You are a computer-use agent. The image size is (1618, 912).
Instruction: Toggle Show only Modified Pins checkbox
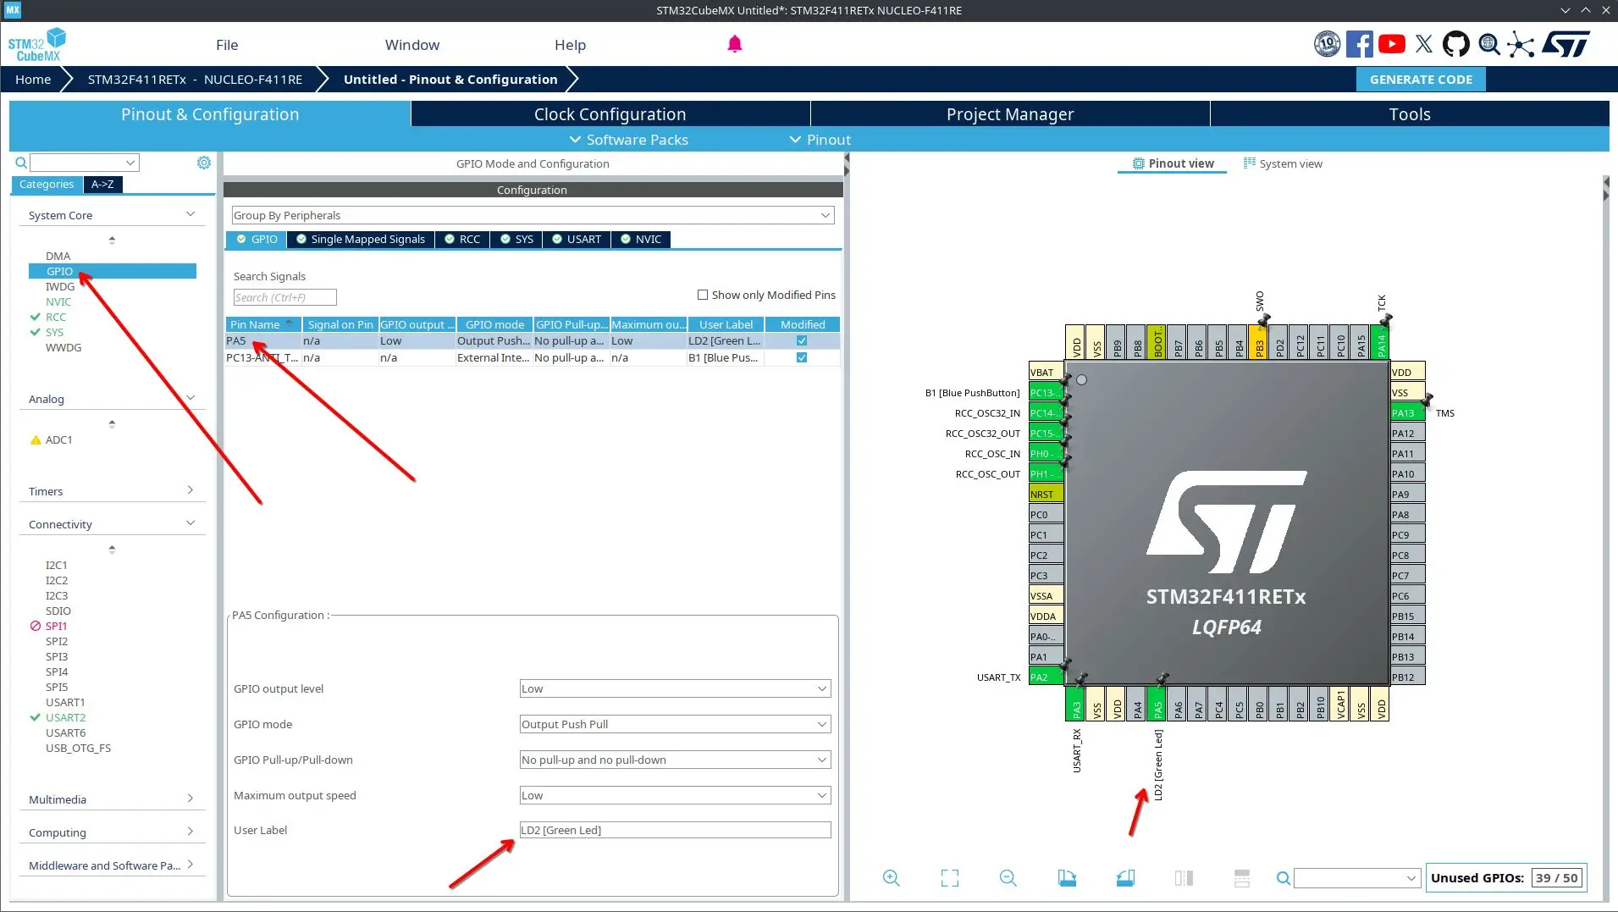pyautogui.click(x=703, y=295)
